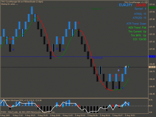Select the leftmost cyan up arrow in the TRIX panel
Image resolution: width=156 pixels, height=117 pixels.
[13, 106]
